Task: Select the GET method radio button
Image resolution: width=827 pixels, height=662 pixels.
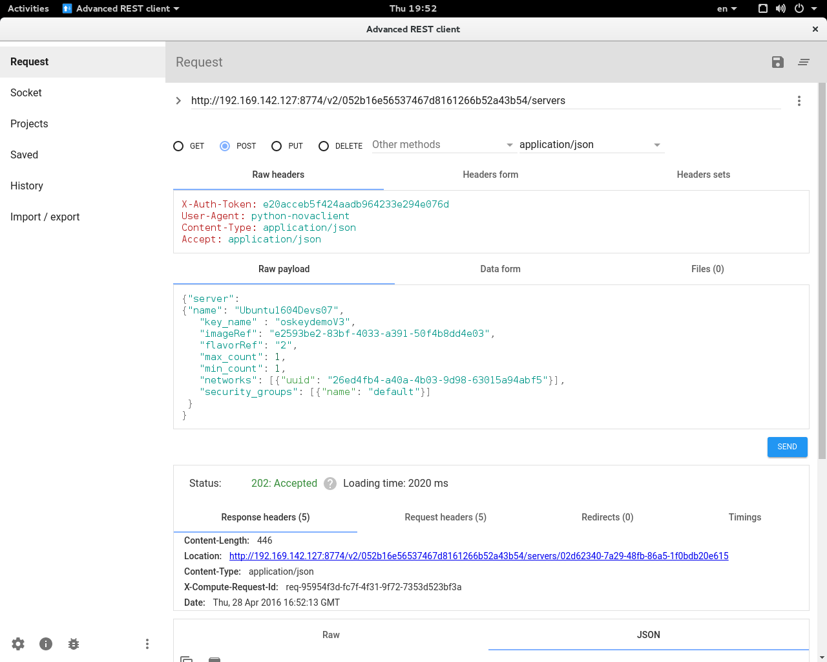Action: (x=178, y=146)
